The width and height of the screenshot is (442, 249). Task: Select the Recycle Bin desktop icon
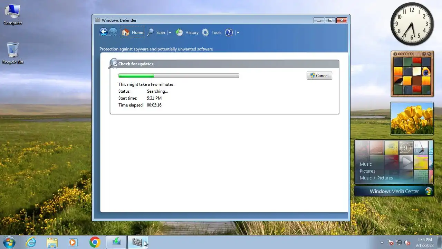[x=13, y=53]
